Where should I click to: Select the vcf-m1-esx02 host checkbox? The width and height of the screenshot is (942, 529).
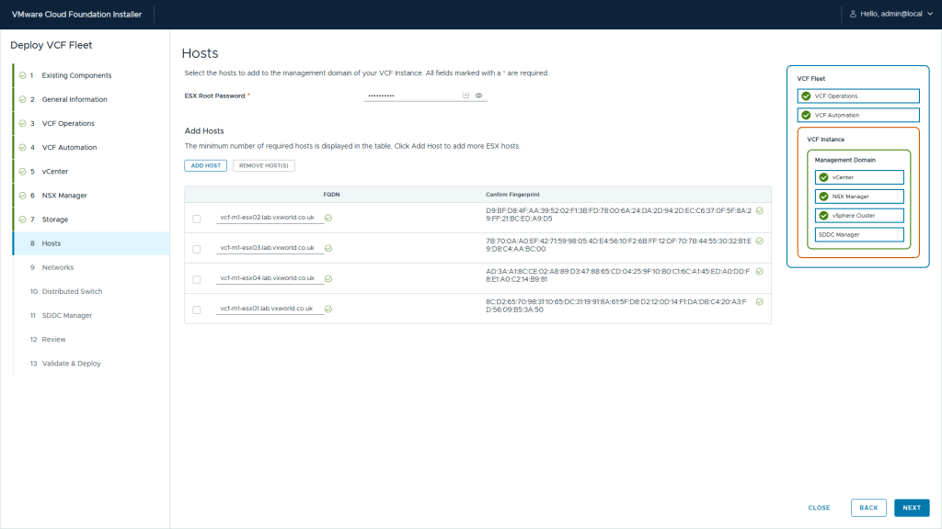197,219
